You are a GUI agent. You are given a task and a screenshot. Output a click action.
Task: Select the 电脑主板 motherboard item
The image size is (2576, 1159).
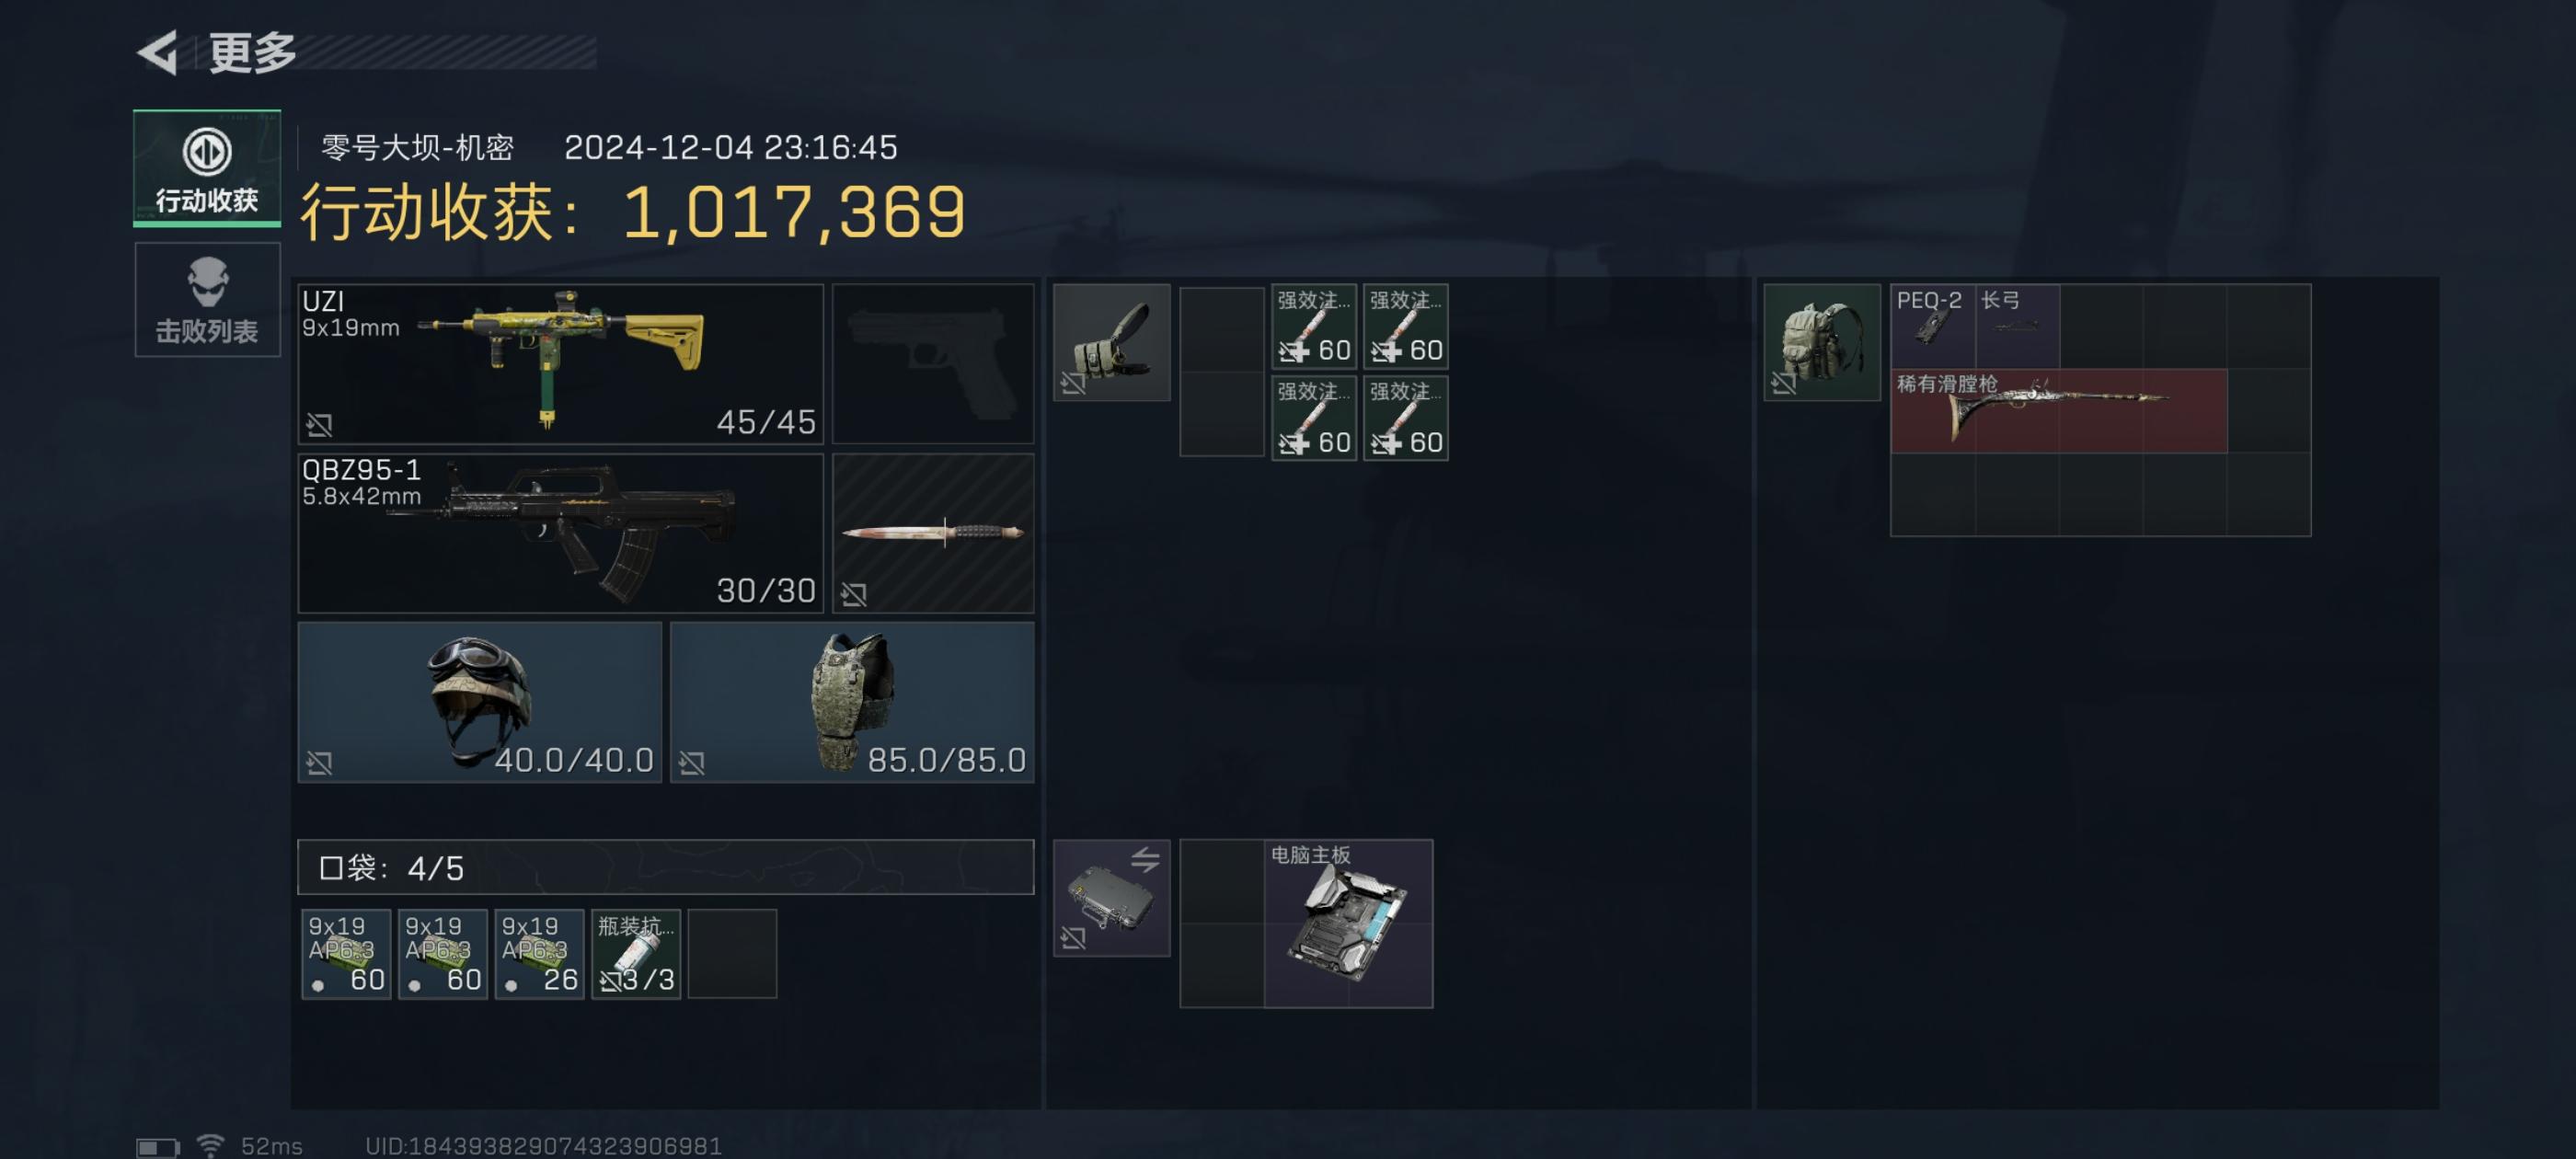(x=1348, y=923)
